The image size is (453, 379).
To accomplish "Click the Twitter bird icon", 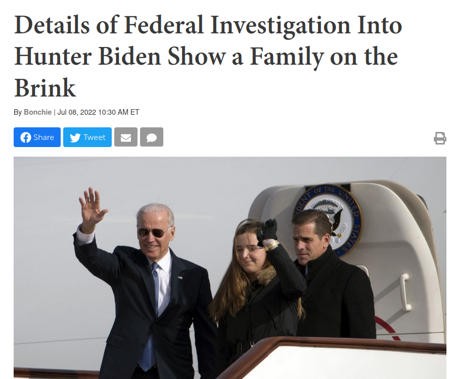I will [75, 137].
